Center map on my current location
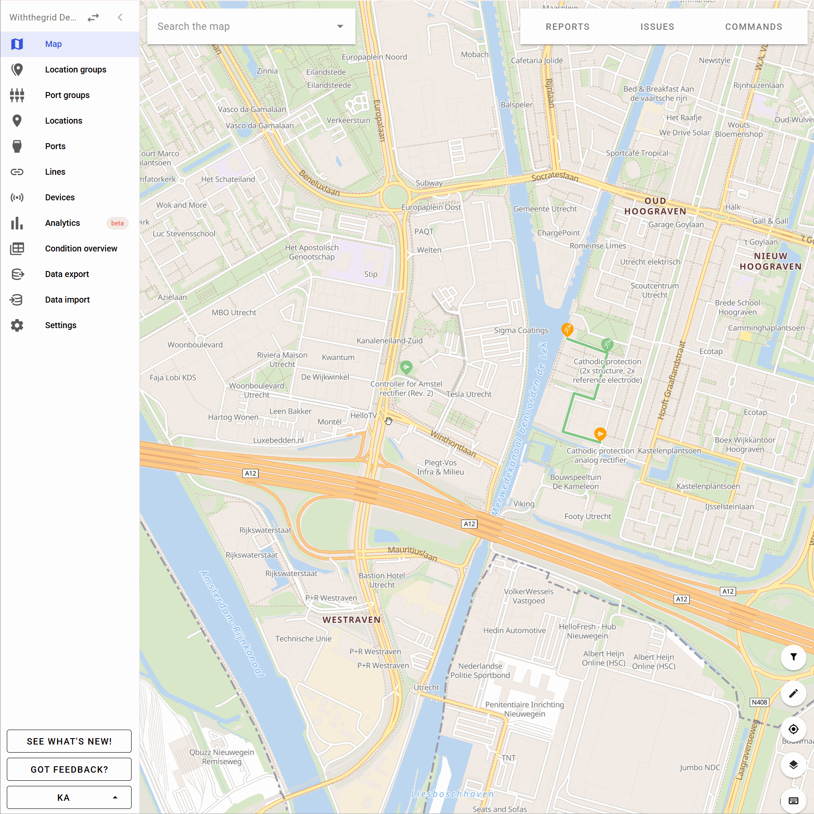The height and width of the screenshot is (814, 814). click(x=793, y=729)
